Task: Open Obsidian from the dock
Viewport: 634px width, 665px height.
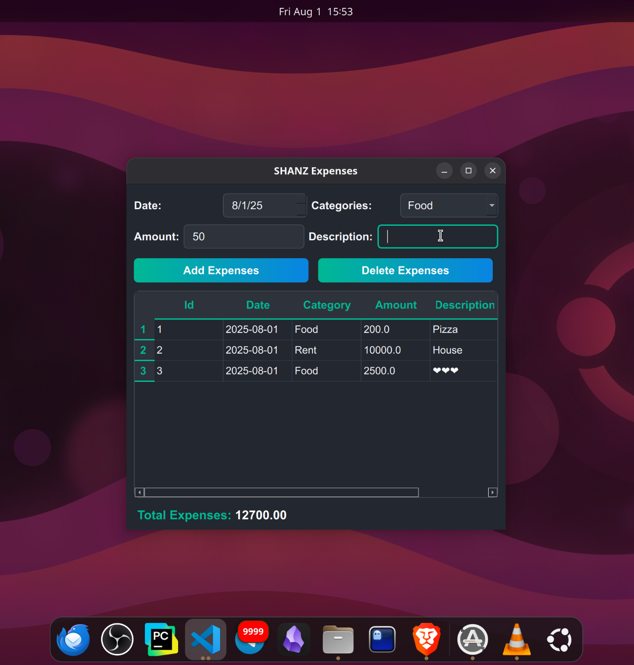Action: click(294, 640)
